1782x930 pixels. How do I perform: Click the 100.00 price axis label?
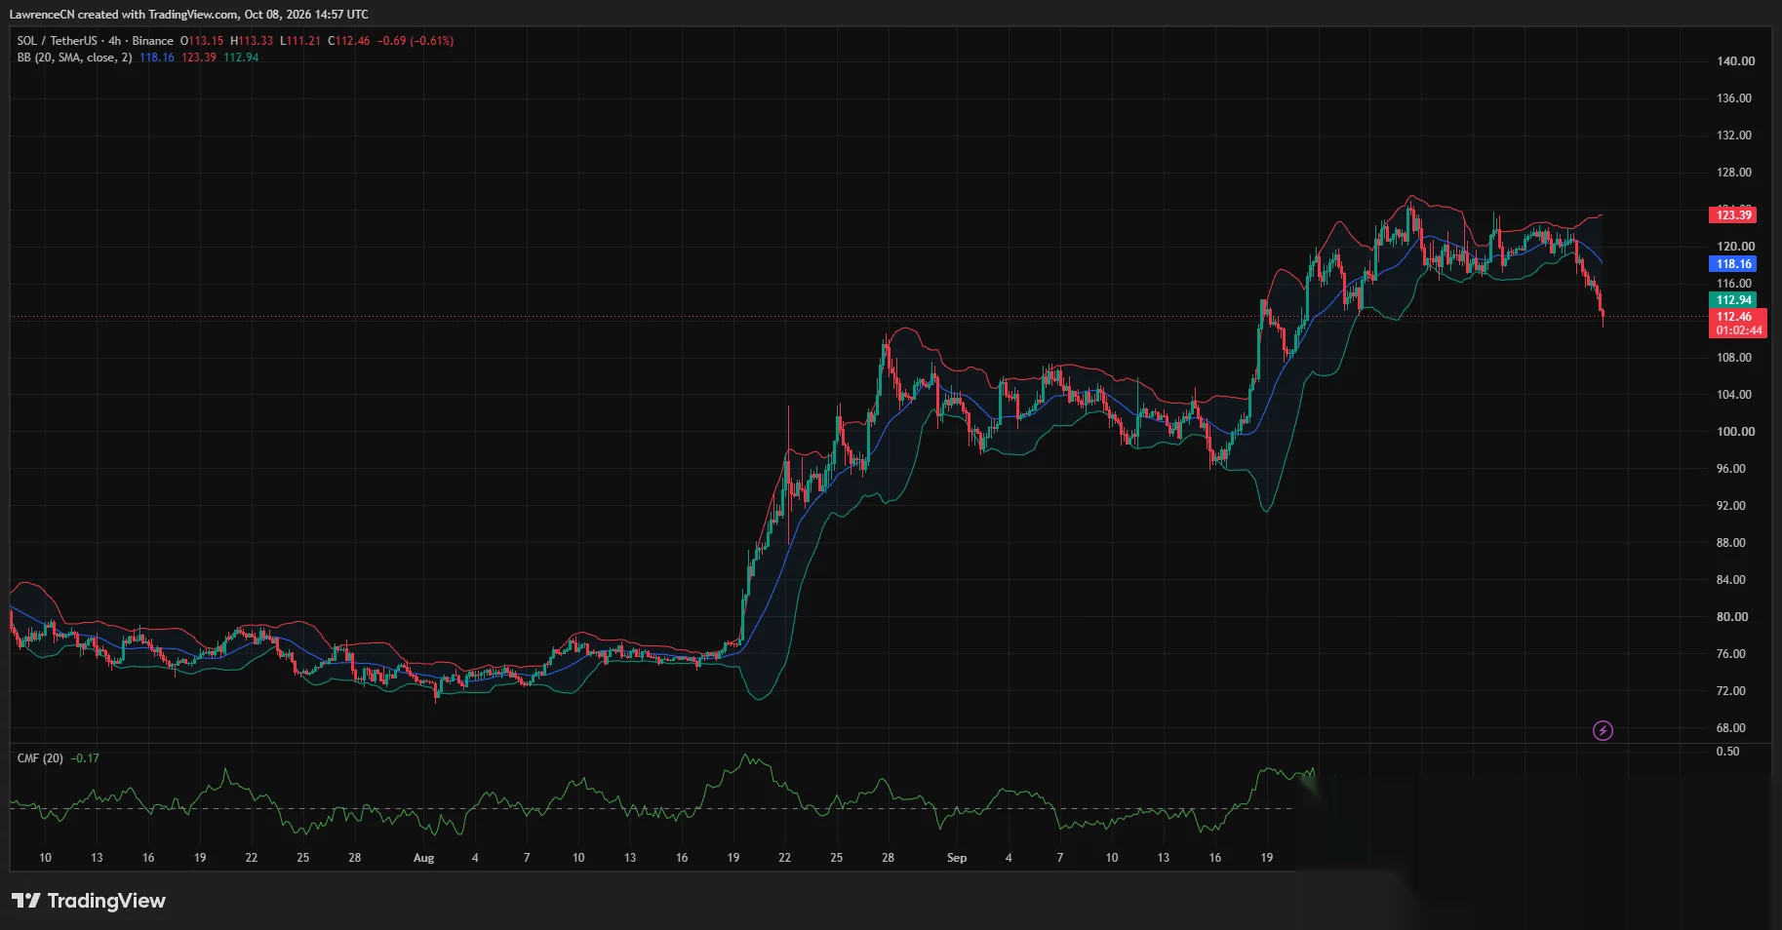tap(1735, 432)
